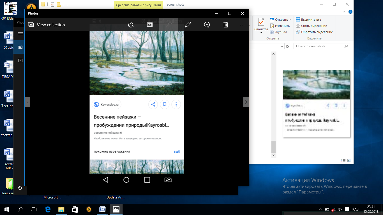Viewport: 383px width, 215px height.
Task: Click Выделить все in Explorer ribbon
Action: pos(311,20)
